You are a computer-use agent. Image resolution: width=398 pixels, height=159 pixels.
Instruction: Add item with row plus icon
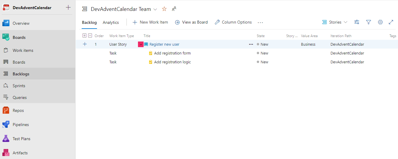(x=85, y=44)
